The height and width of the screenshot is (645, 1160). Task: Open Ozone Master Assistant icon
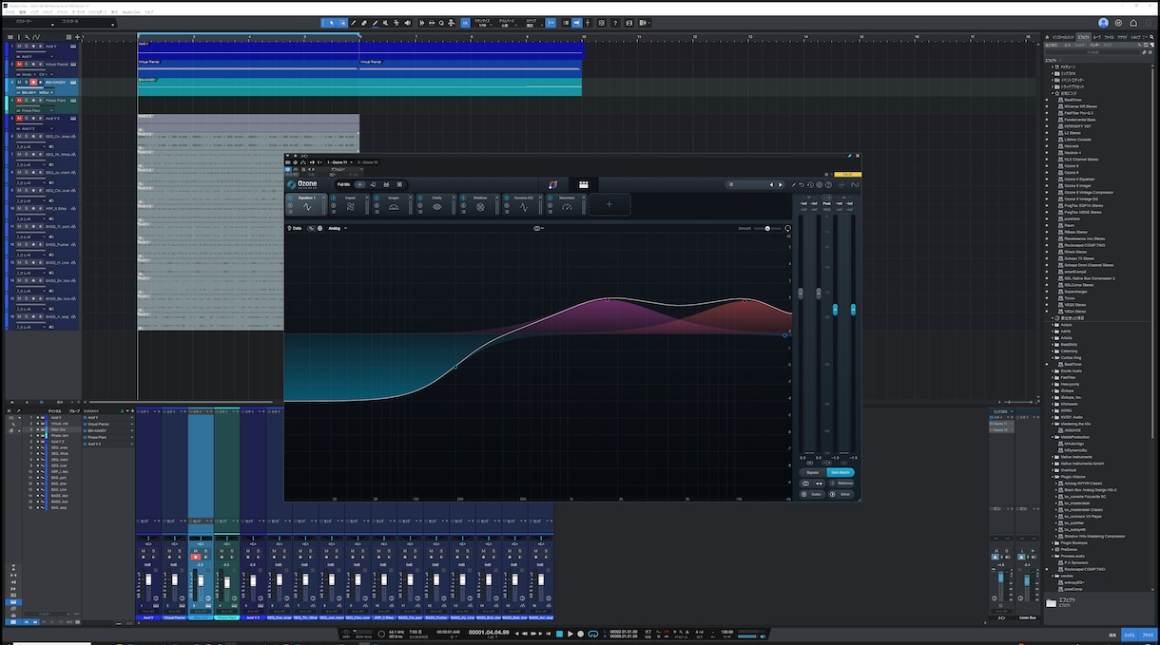click(x=553, y=184)
